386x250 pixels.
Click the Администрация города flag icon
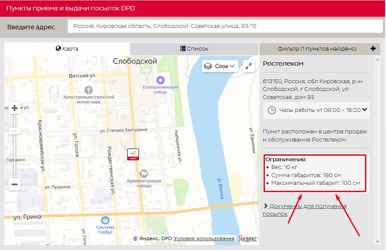click(x=144, y=173)
